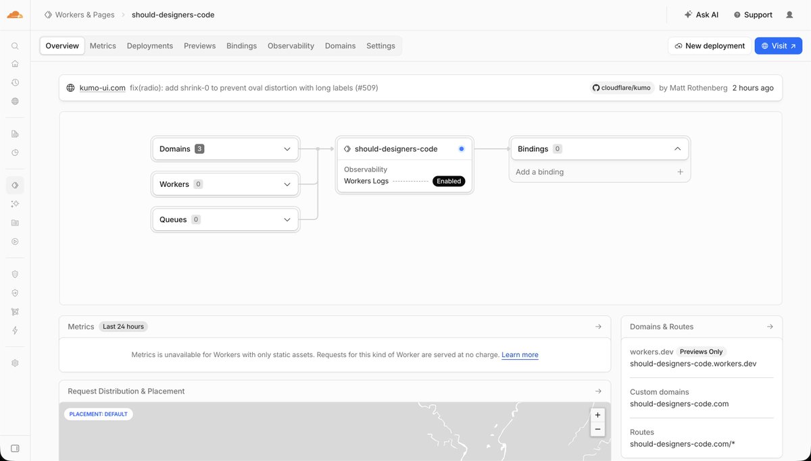Open the document chart icon in sidebar
Image resolution: width=811 pixels, height=461 pixels.
[15, 134]
